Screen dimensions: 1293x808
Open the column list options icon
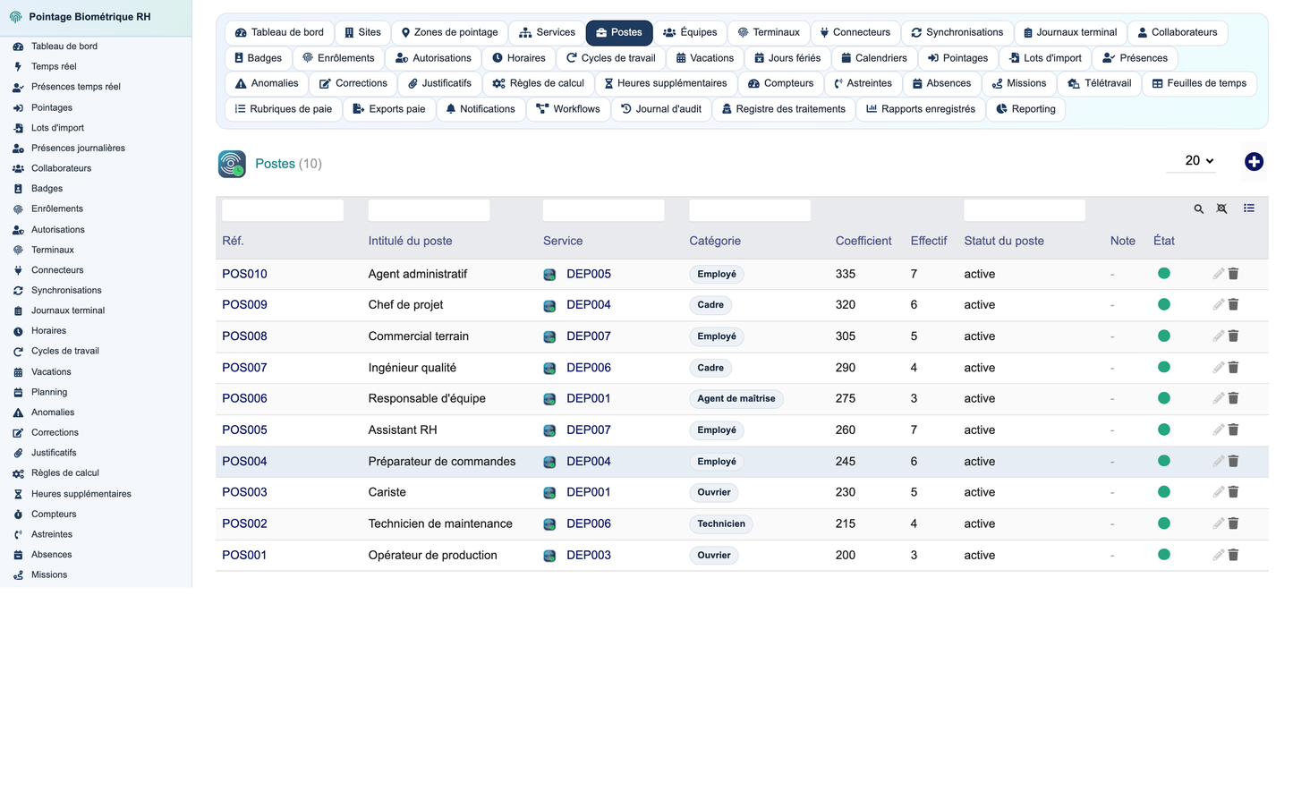[x=1249, y=208]
